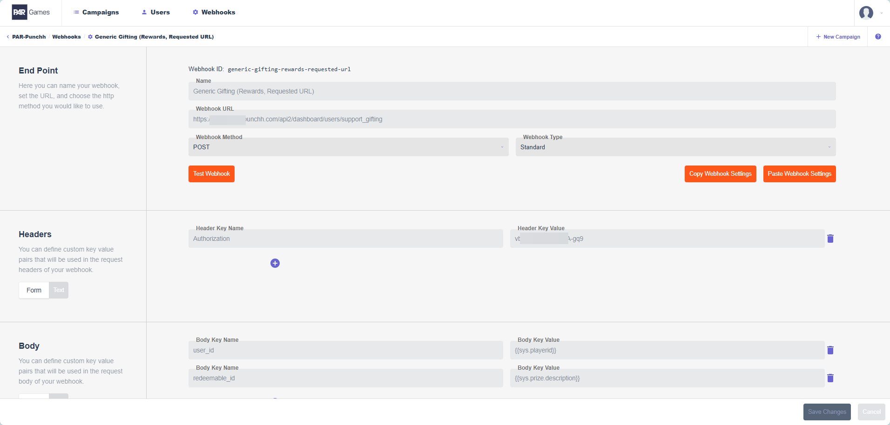890x425 pixels.
Task: Delete the user_id body row
Action: tap(830, 350)
